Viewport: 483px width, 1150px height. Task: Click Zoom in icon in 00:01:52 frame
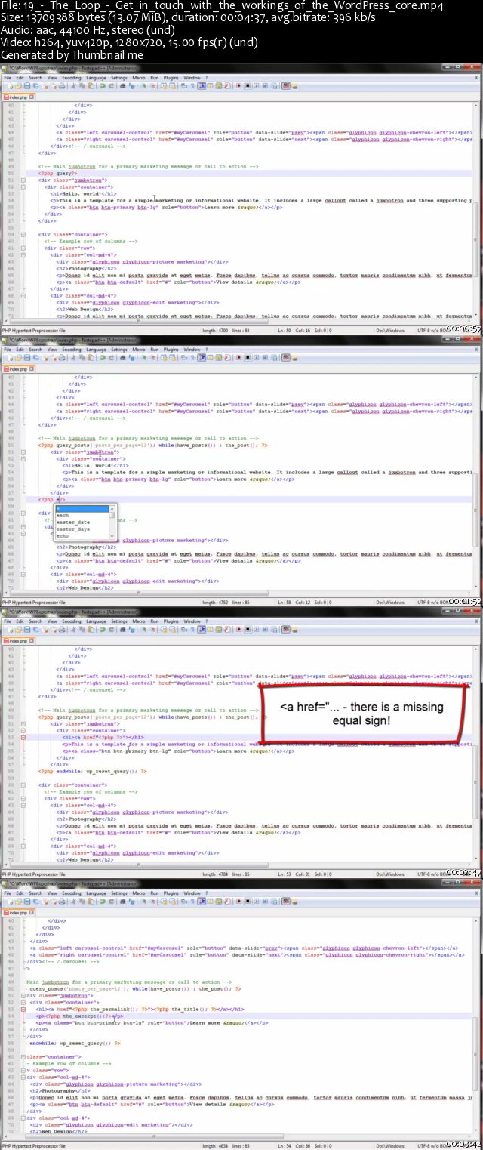pyautogui.click(x=143, y=358)
